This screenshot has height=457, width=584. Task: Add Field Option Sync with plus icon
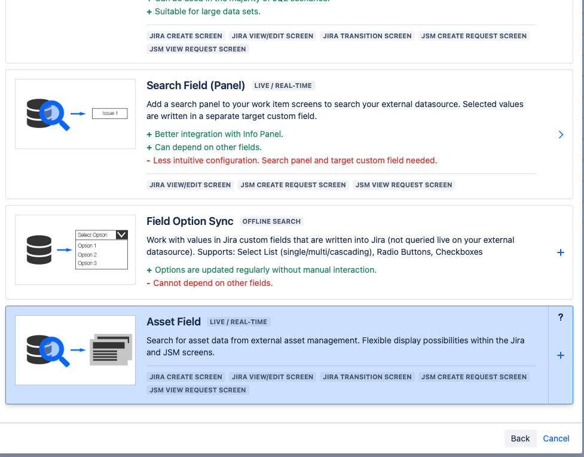pyautogui.click(x=561, y=252)
